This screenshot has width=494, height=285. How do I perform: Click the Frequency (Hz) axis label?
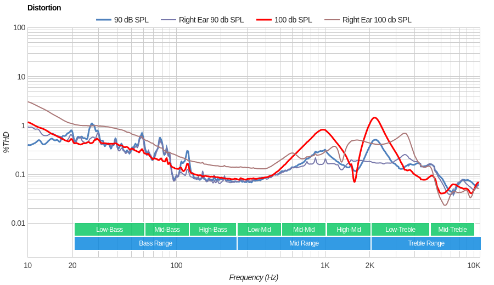coord(254,277)
